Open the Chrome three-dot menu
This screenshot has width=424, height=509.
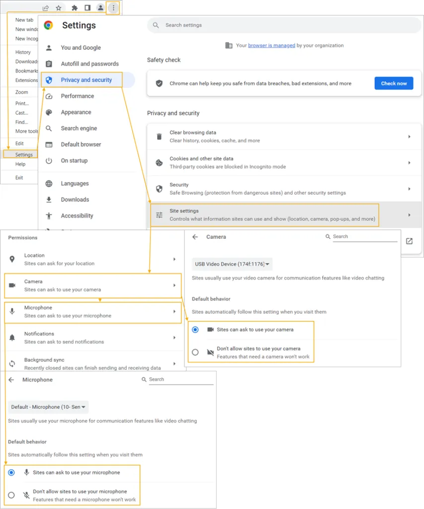(113, 8)
